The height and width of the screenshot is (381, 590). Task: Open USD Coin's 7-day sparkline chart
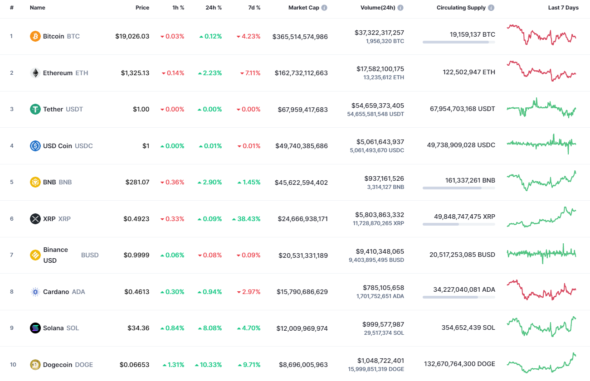(541, 144)
